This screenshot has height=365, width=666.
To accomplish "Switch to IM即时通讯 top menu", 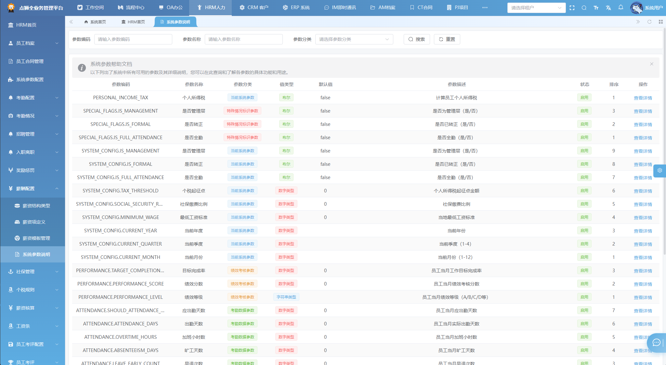I will coord(340,8).
